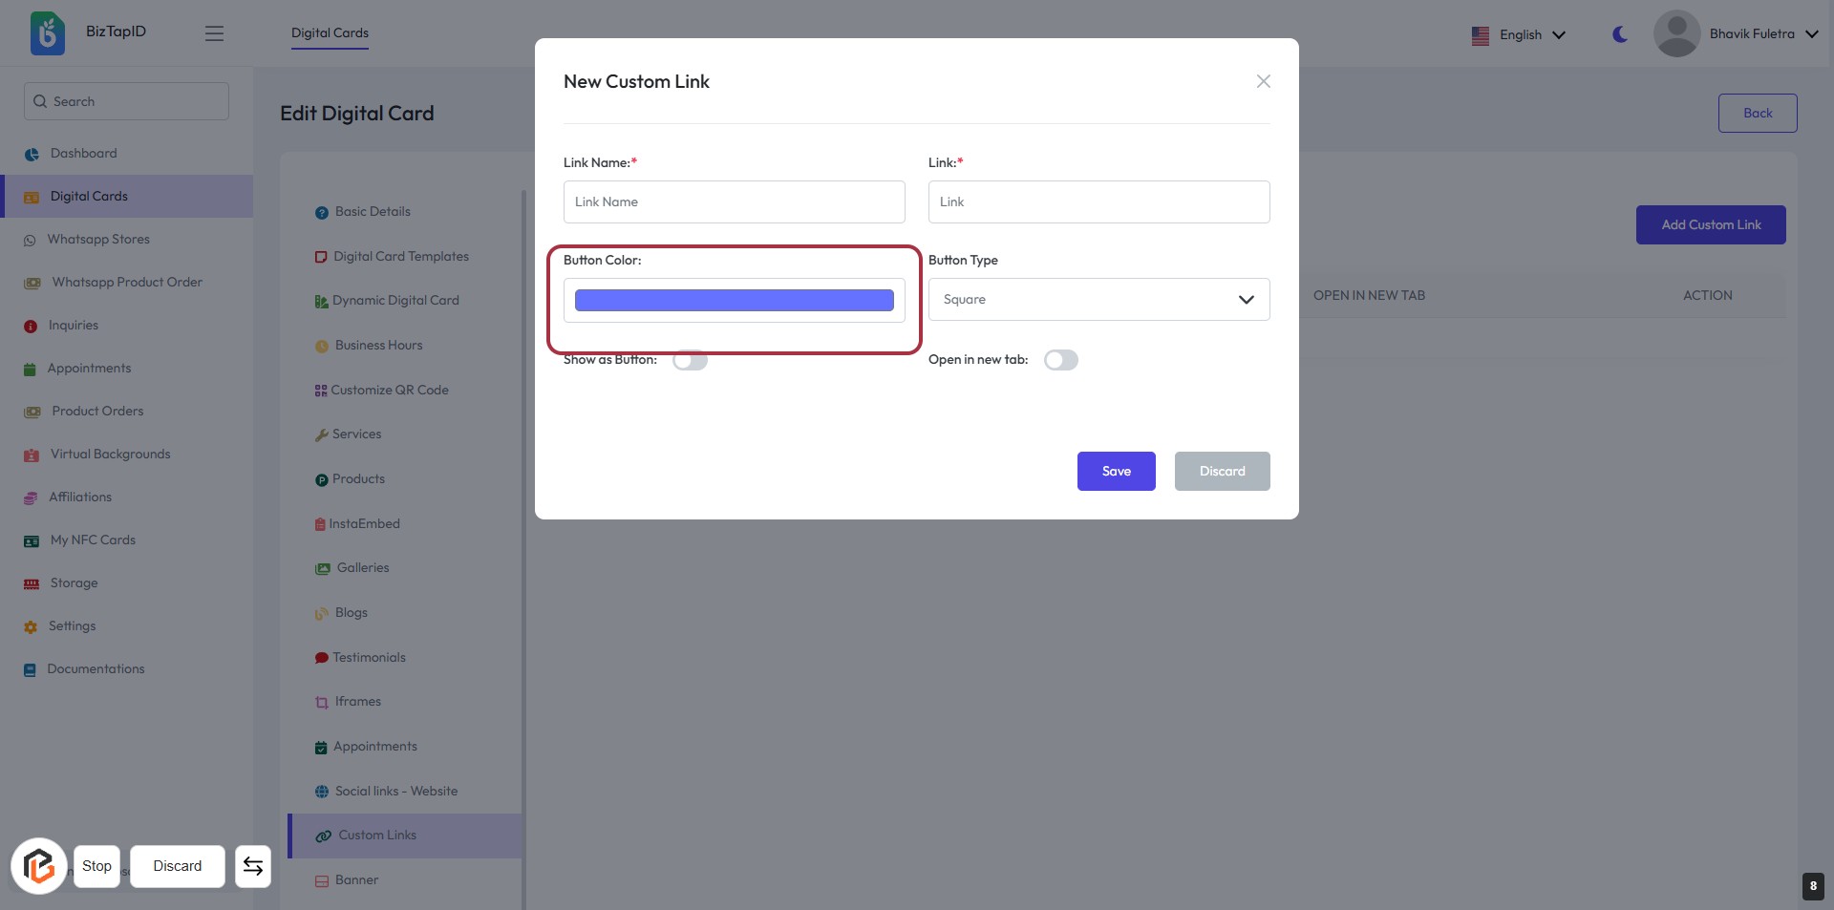Click the Link Name input field
1834x910 pixels.
point(734,202)
